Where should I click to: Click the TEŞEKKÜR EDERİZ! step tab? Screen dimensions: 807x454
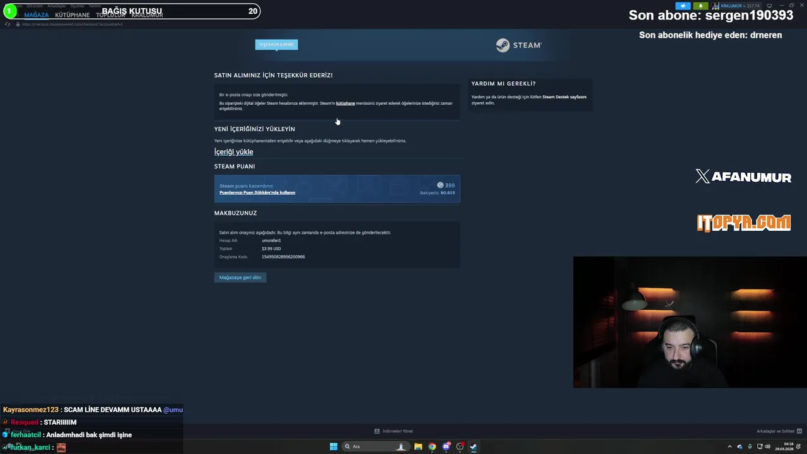click(276, 45)
